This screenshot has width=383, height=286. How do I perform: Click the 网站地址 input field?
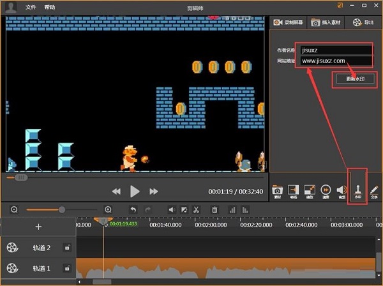click(336, 61)
